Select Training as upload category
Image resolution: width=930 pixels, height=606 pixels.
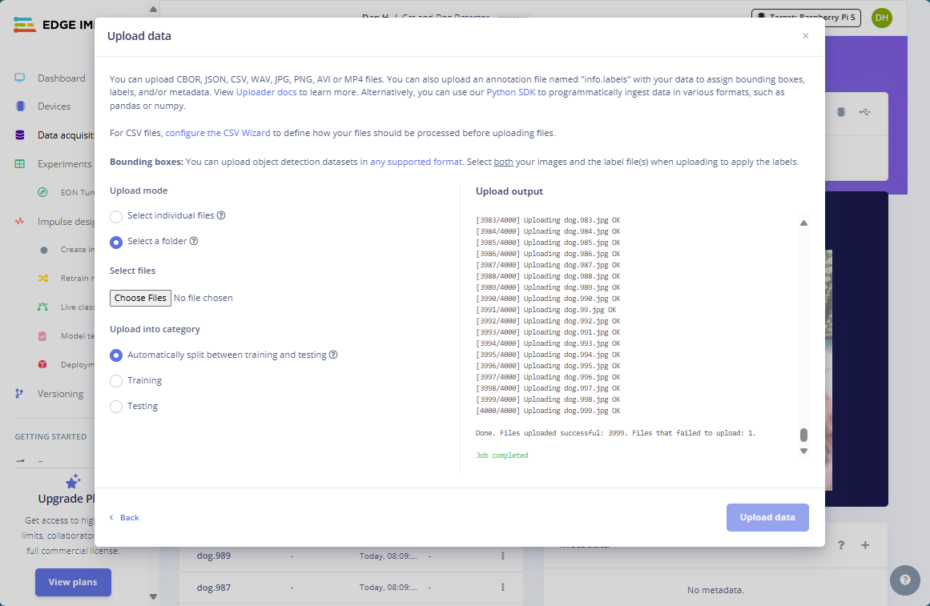pos(116,381)
